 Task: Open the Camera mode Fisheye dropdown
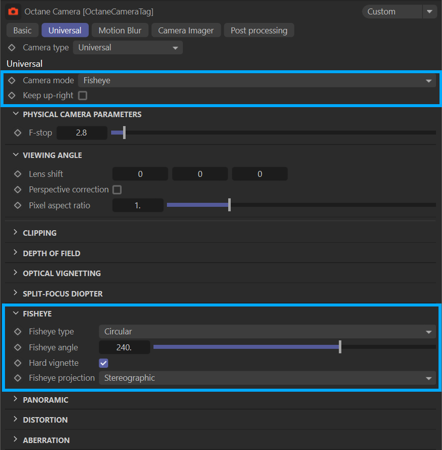tap(257, 80)
